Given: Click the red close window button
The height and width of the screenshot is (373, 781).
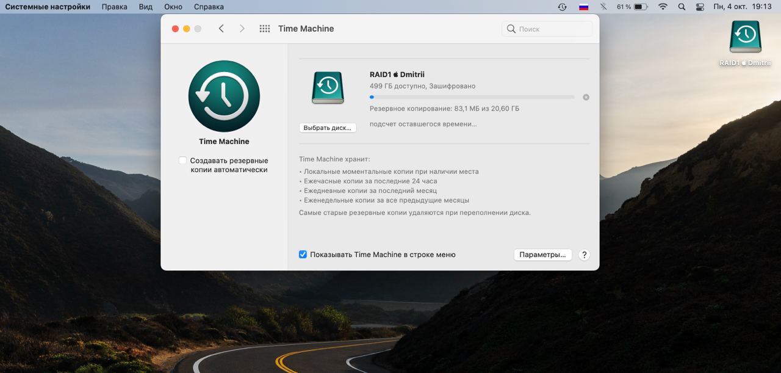Looking at the screenshot, I should click(x=176, y=29).
